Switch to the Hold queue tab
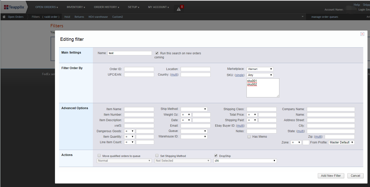This screenshot has height=187, width=370. click(67, 17)
